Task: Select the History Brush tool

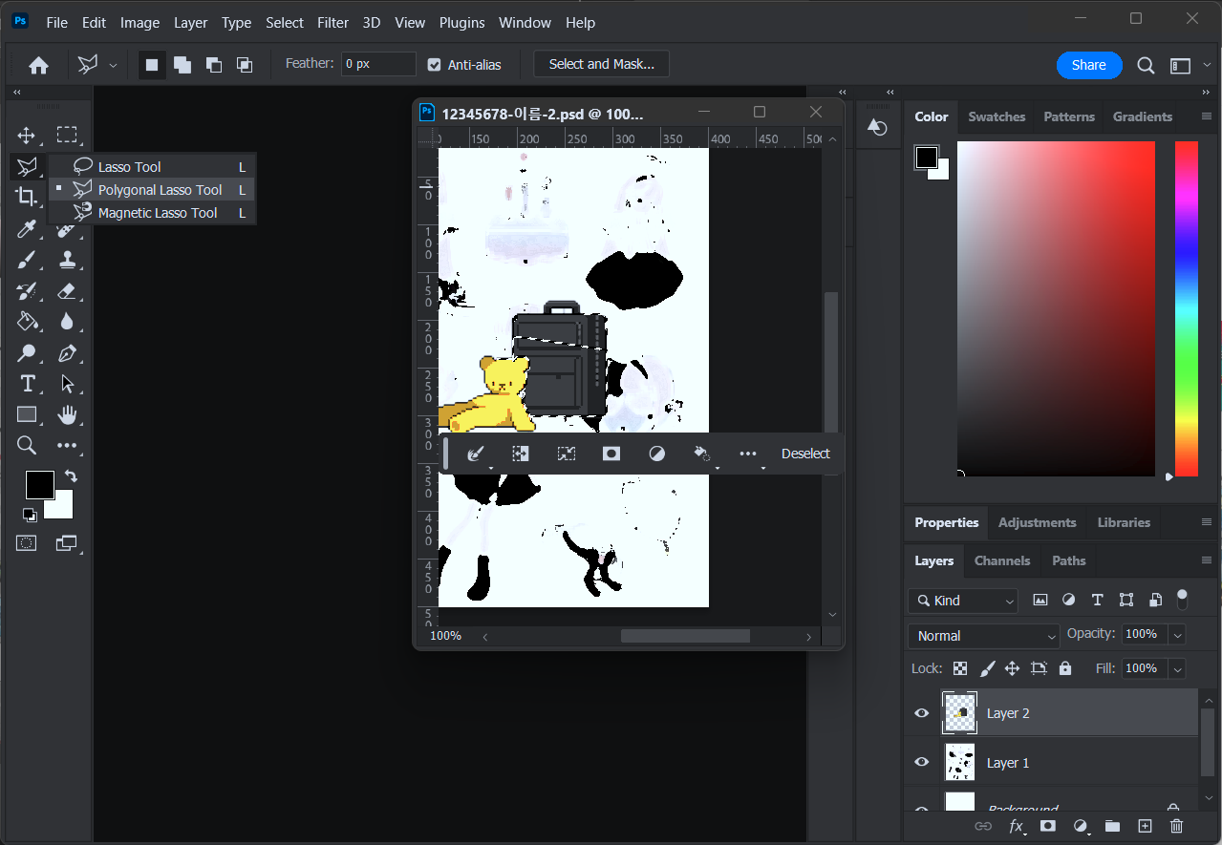Action: tap(27, 291)
